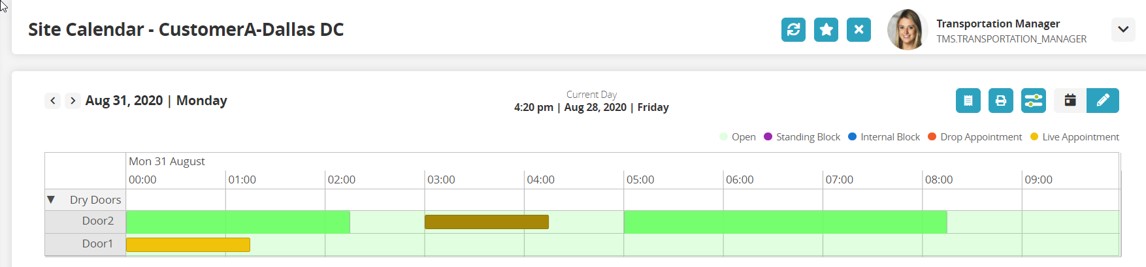Click the yellow live appointment on Door1

(x=188, y=245)
